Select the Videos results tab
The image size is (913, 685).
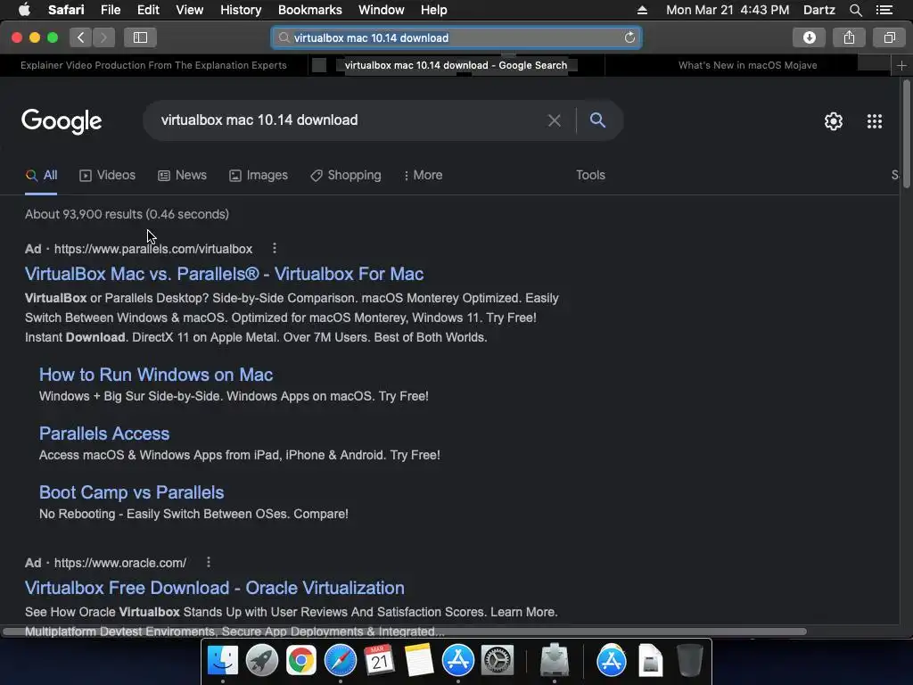point(107,176)
